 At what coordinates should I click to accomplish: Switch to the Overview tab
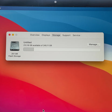point(35,35)
